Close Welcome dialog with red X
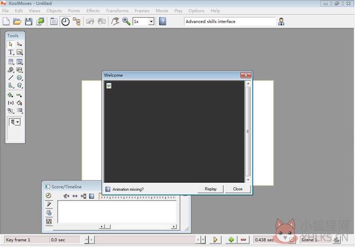Image resolution: width=355 pixels, height=247 pixels. [x=246, y=75]
